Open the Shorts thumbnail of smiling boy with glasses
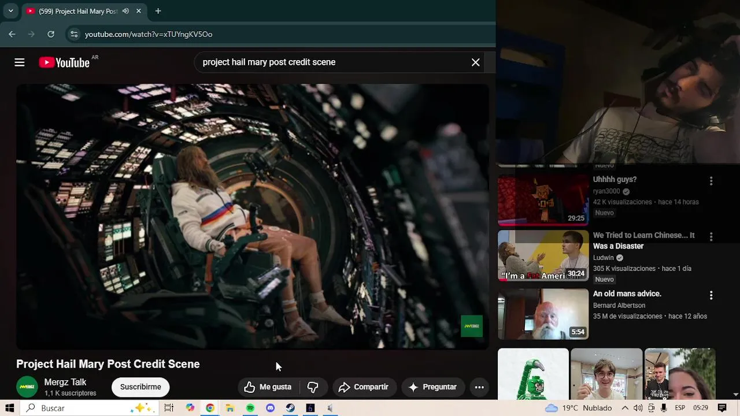This screenshot has height=416, width=740. click(606, 374)
